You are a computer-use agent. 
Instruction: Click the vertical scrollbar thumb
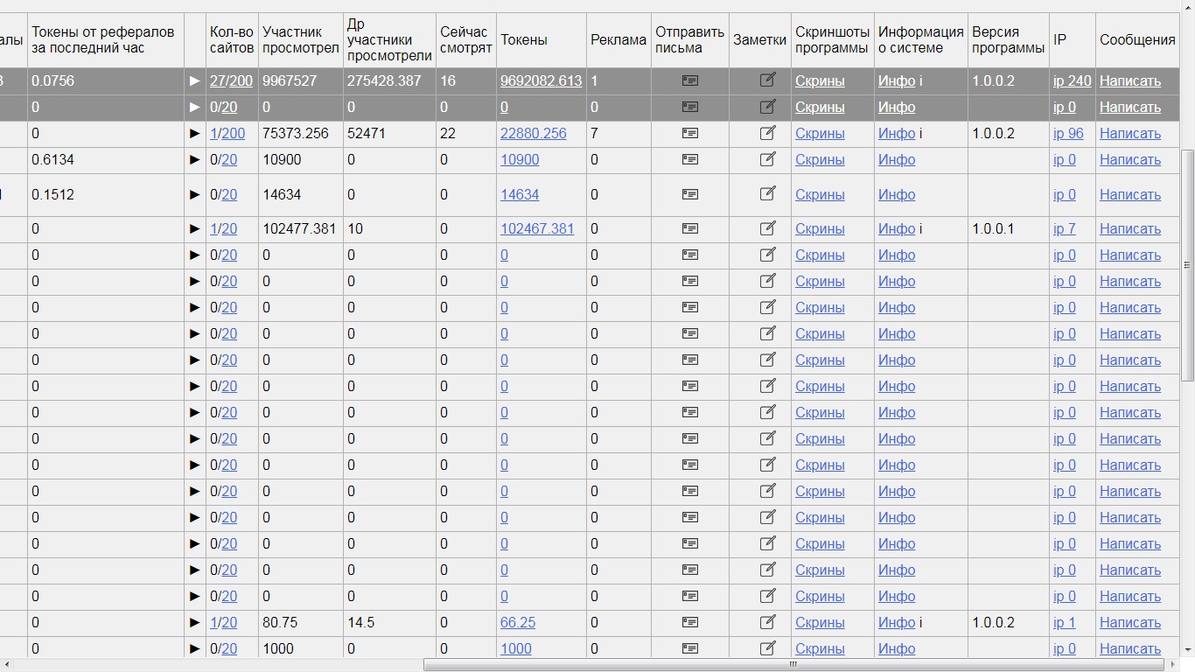coord(1187,265)
